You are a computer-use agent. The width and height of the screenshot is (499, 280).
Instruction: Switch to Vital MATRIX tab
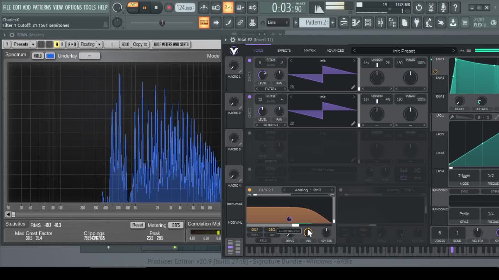[x=310, y=51]
